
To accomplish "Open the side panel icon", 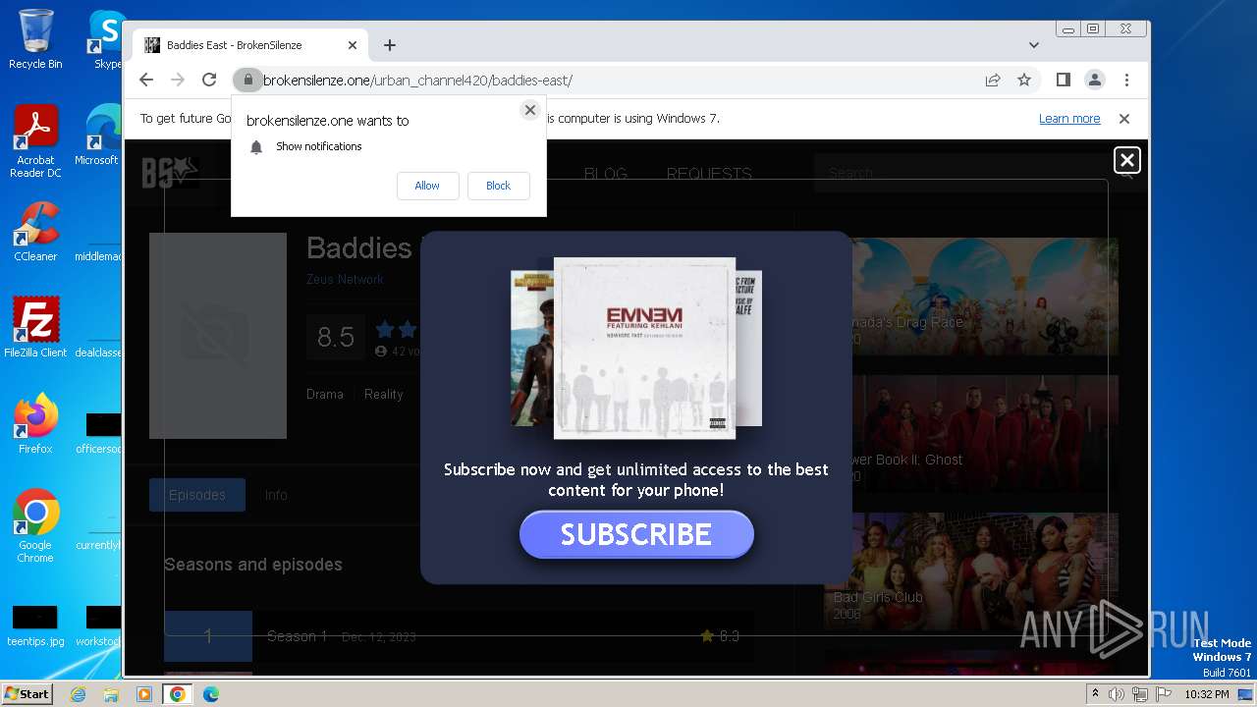I will pos(1063,80).
